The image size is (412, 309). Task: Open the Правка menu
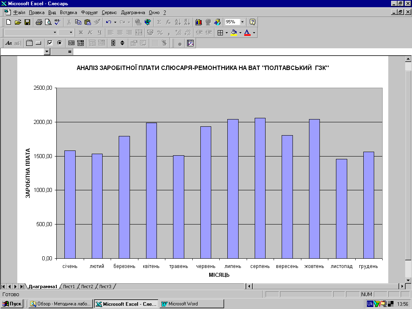point(37,12)
